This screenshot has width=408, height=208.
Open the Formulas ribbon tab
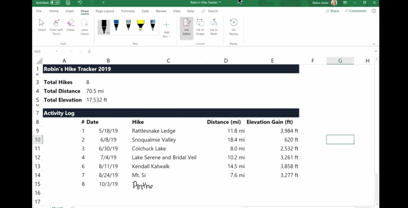click(128, 11)
